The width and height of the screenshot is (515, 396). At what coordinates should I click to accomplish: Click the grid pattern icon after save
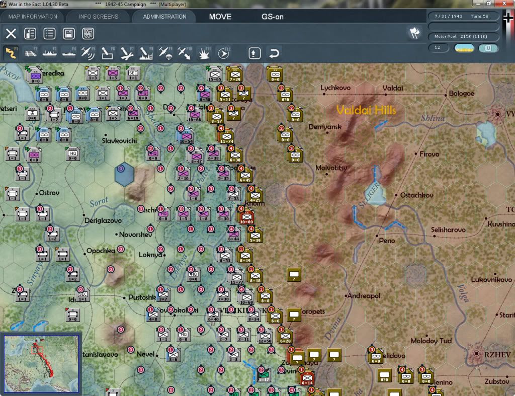click(88, 34)
